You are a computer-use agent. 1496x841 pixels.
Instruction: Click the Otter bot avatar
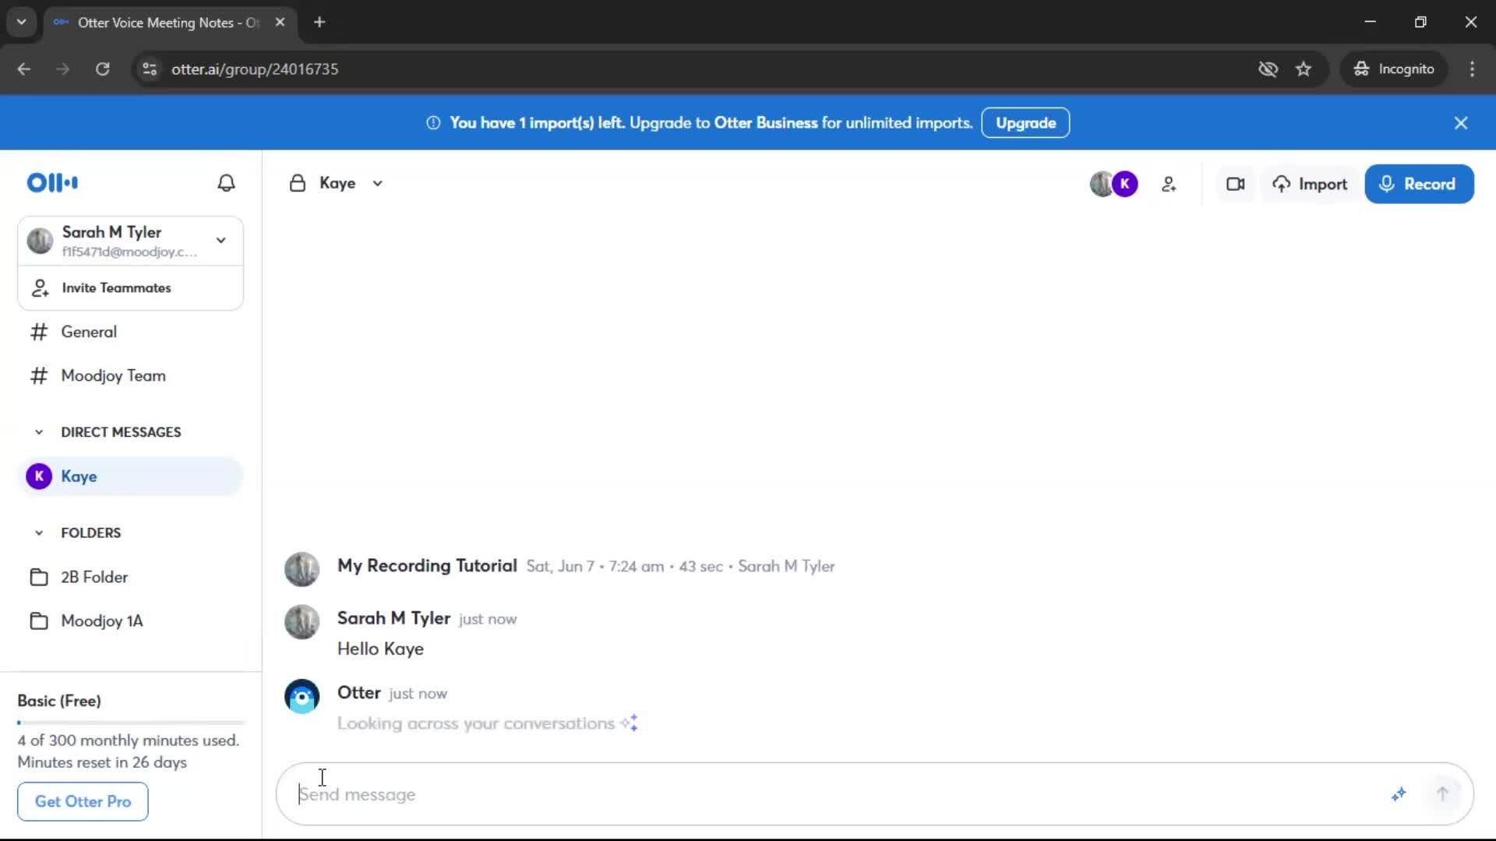click(x=302, y=696)
